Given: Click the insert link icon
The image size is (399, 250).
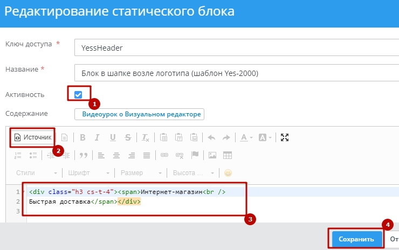Looking at the screenshot, I should [x=164, y=155].
